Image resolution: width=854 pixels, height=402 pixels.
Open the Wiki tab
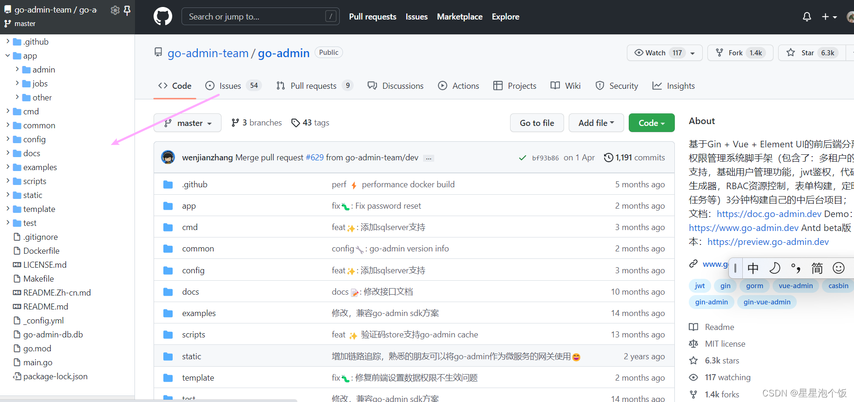[565, 86]
